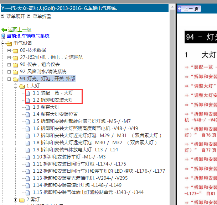Click the 当前:6.车辆电气系统 blue label

(x=28, y=36)
